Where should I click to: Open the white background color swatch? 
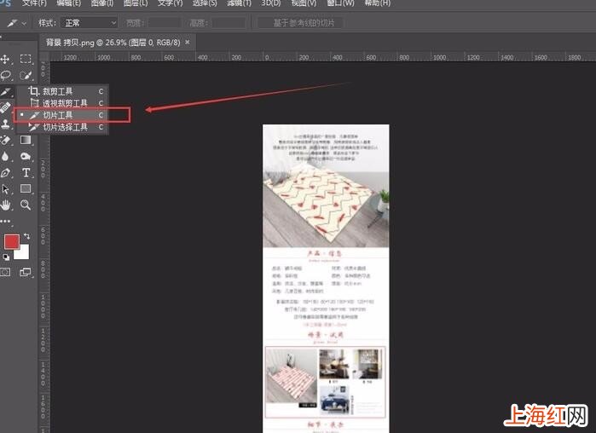coord(23,253)
